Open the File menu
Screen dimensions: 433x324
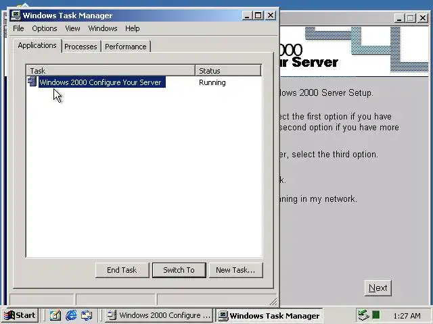pos(18,28)
